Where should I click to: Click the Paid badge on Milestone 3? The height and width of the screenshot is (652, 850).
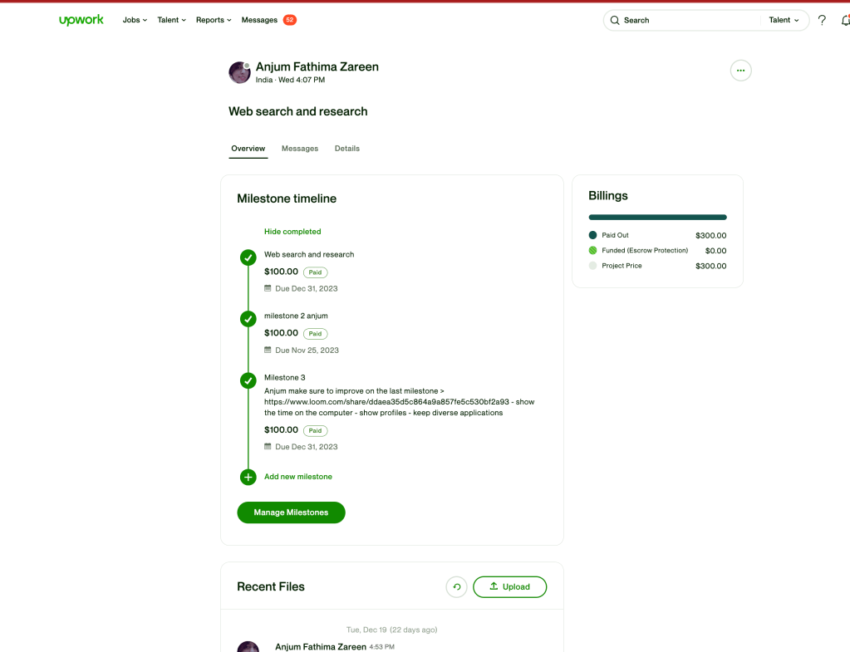pos(315,431)
